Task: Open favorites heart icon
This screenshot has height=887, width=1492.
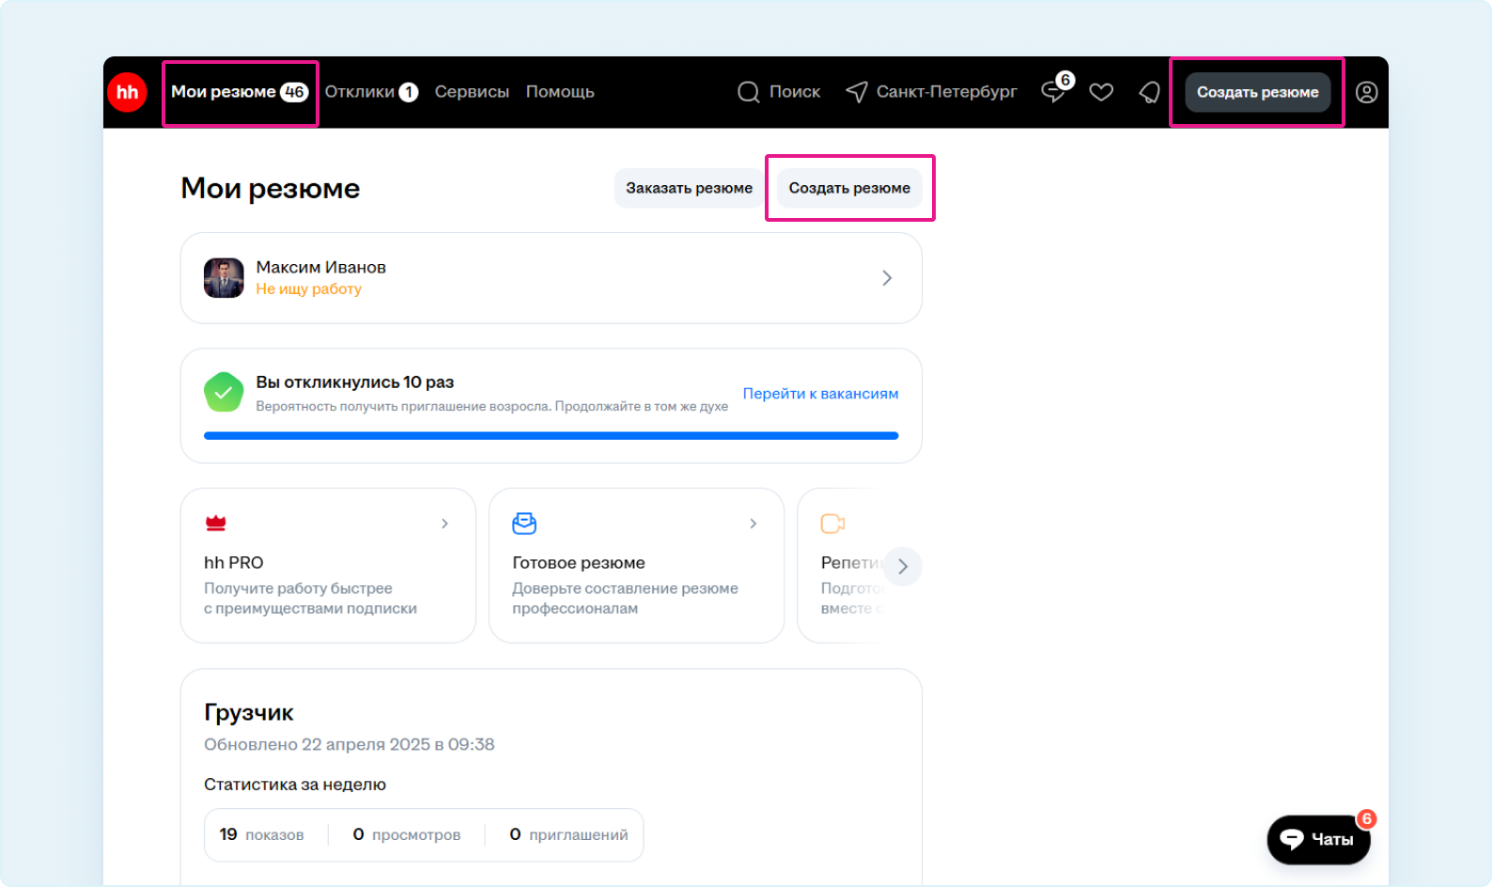Action: 1101,92
